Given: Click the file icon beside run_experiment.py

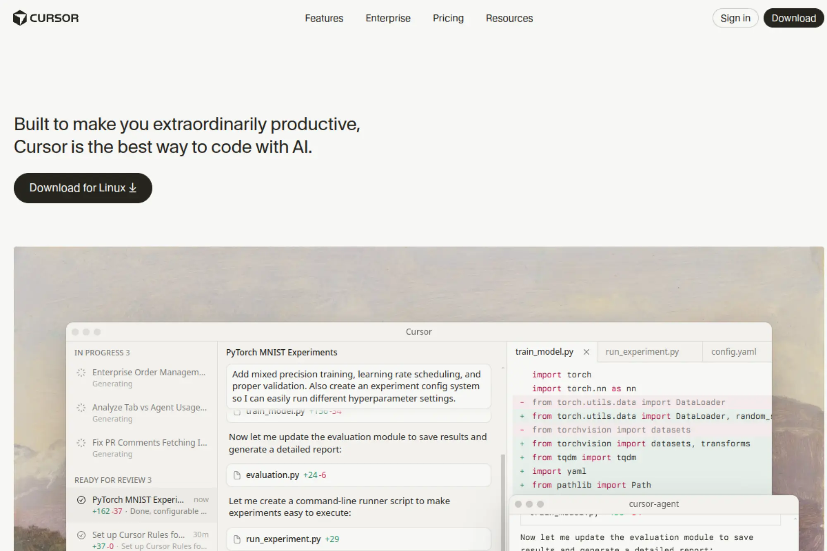Looking at the screenshot, I should point(237,539).
